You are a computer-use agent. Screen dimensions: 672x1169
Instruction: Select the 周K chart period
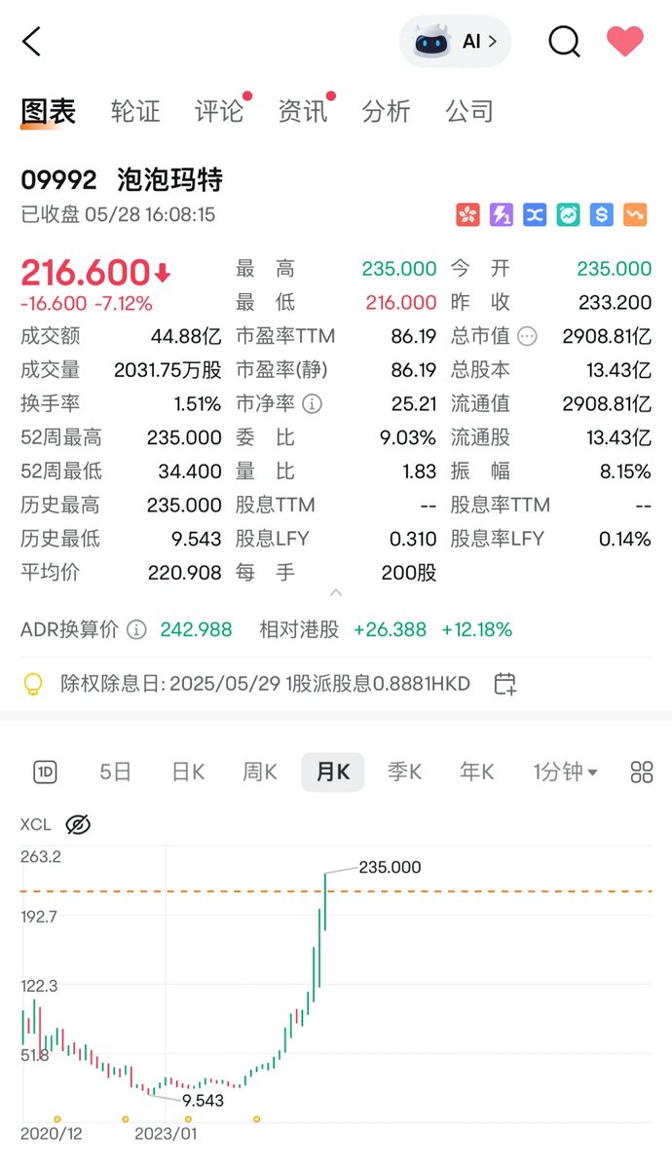pyautogui.click(x=260, y=773)
